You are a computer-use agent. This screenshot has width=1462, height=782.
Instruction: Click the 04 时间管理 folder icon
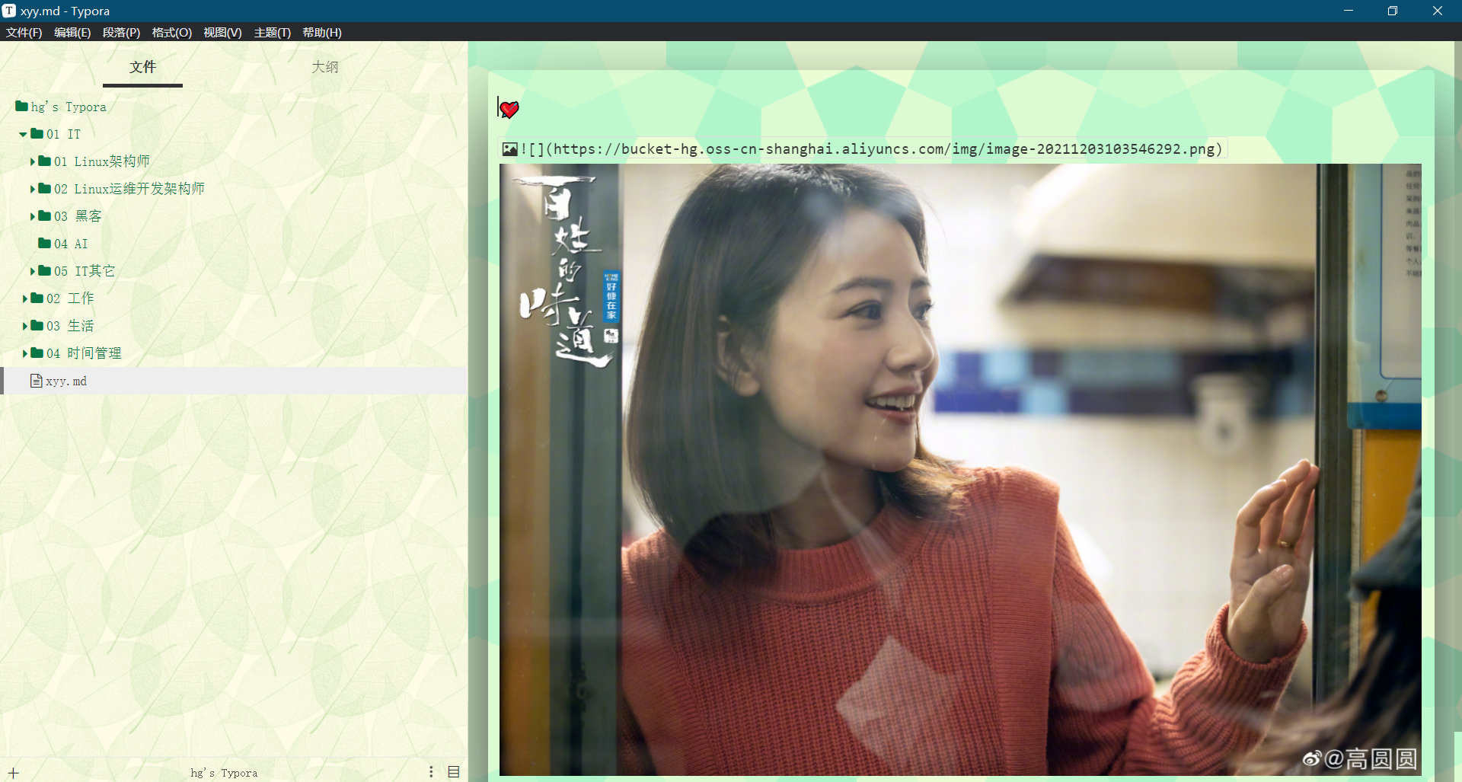click(37, 353)
